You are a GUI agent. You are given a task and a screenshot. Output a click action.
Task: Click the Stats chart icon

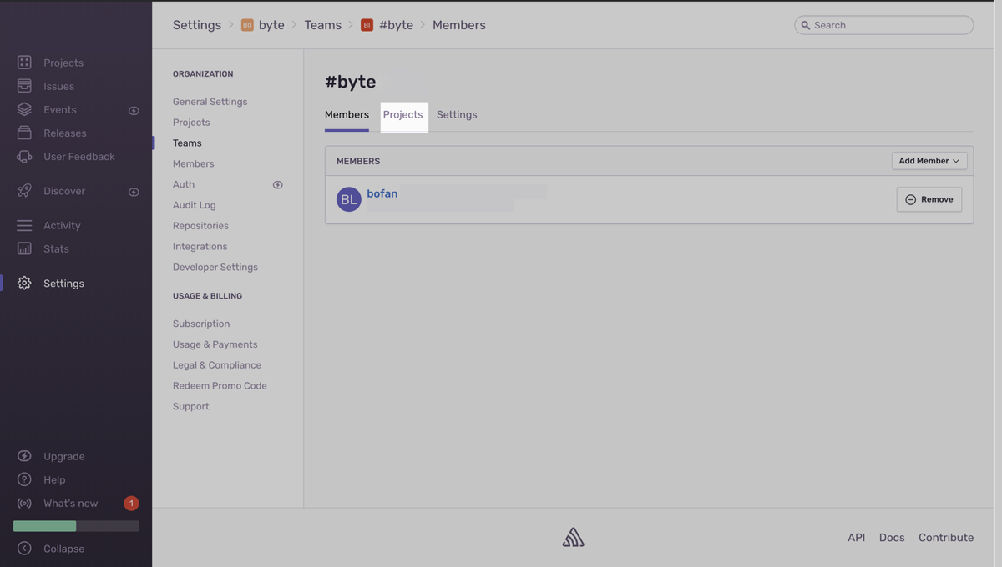24,248
